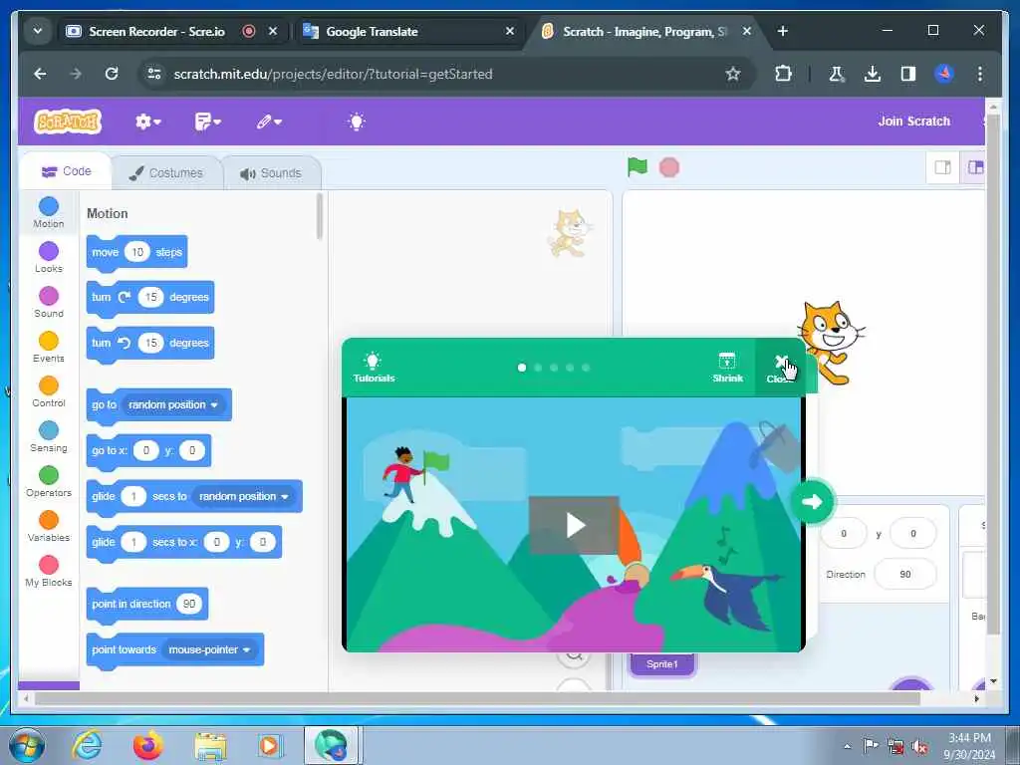Screen dimensions: 1020x765
Task: Launch Firefox from taskbar
Action: (148, 745)
